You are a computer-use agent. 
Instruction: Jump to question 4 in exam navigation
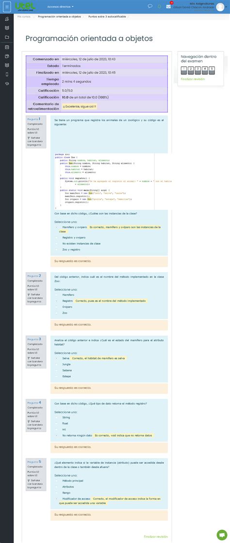pyautogui.click(x=205, y=70)
